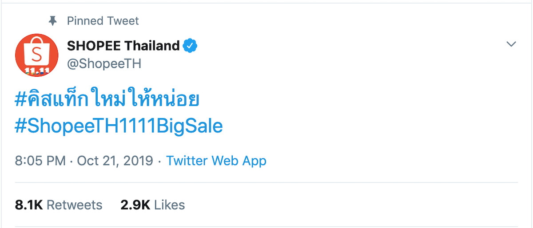Viewport: 533px width, 228px height.
Task: View the list of Retweets
Action: click(74, 204)
